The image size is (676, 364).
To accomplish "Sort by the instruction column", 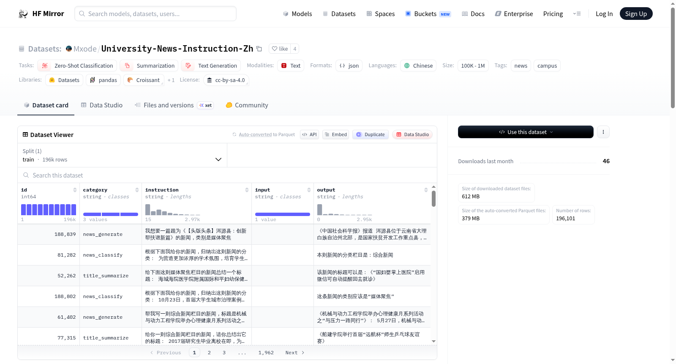I will 247,190.
